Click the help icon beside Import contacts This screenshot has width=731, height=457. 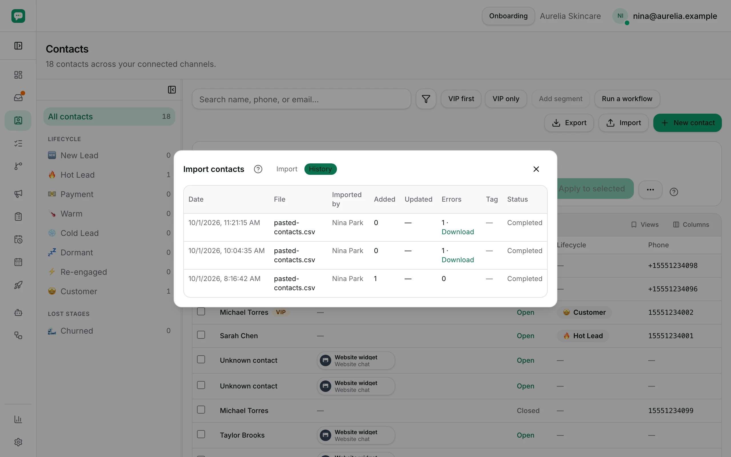point(258,169)
